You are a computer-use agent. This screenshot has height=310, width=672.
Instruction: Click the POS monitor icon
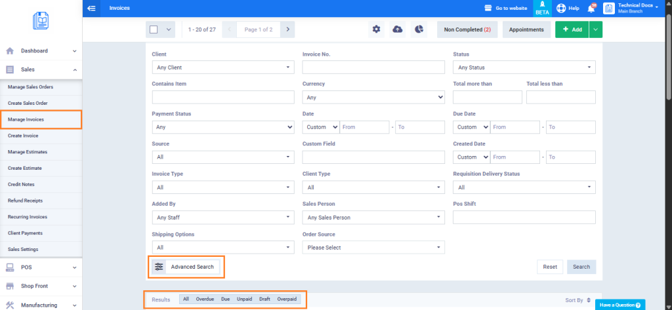[10, 267]
